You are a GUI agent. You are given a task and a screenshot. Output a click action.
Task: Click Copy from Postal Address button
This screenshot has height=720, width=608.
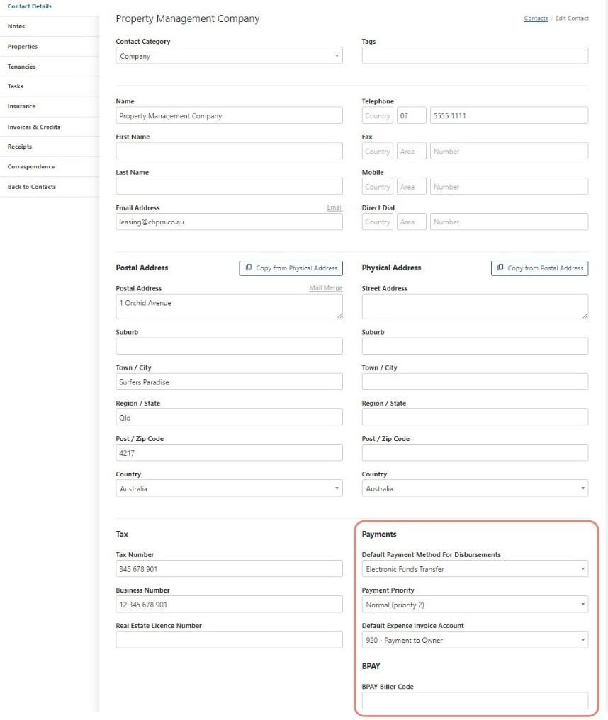click(539, 268)
